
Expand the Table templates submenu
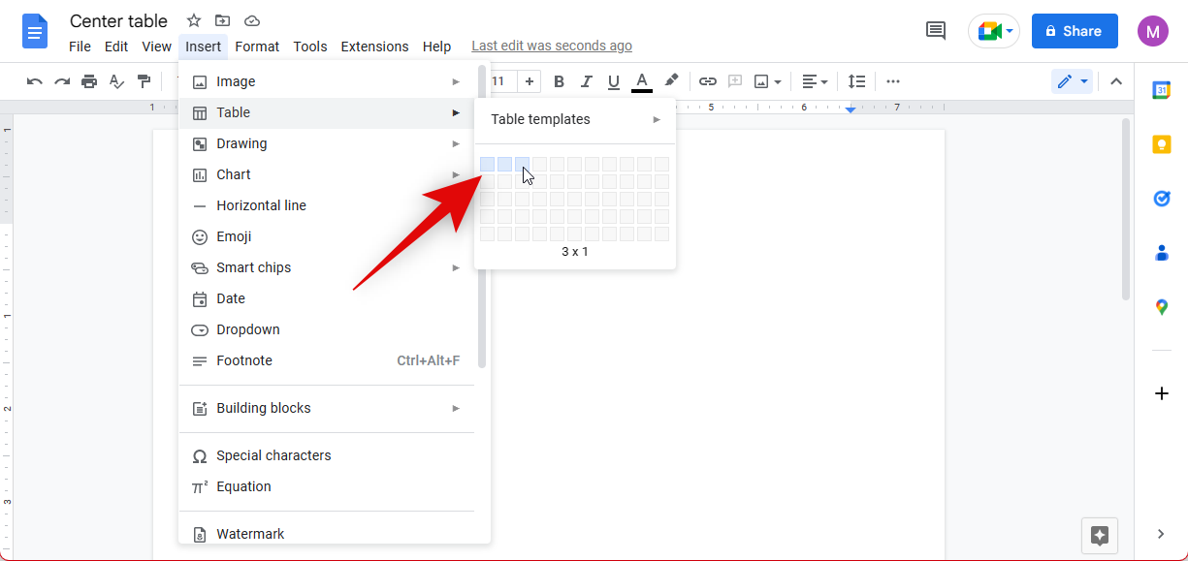574,119
